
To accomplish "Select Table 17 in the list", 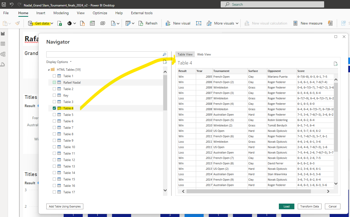I will pyautogui.click(x=69, y=192).
